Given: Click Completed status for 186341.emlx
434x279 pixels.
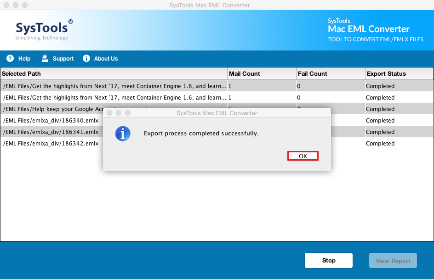Looking at the screenshot, I should [x=380, y=132].
